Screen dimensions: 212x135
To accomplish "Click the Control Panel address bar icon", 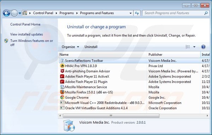I will (25, 13).
